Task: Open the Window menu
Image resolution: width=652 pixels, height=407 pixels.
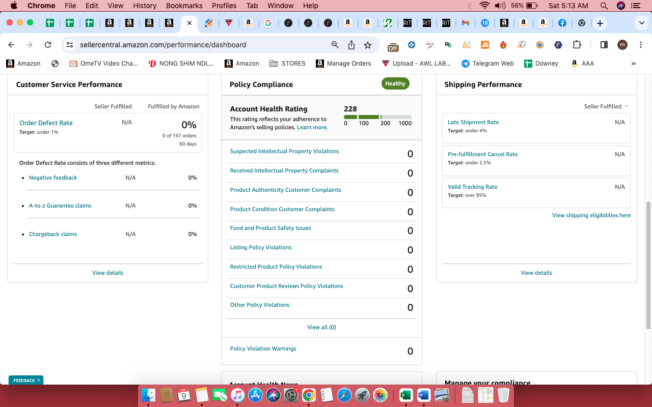Action: 281,6
